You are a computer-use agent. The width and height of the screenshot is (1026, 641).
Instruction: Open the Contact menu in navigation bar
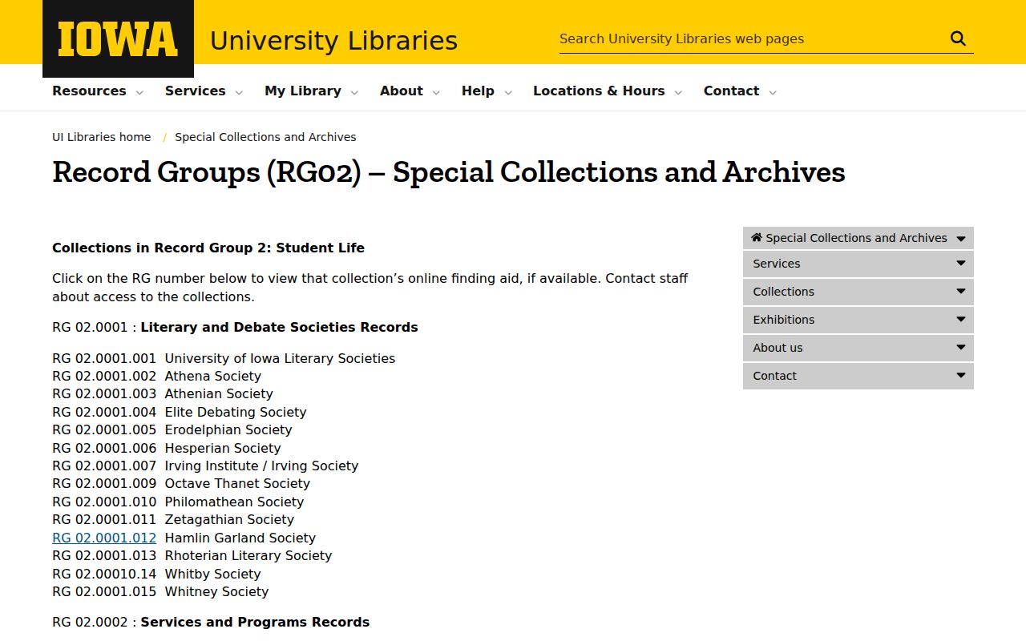pos(731,91)
